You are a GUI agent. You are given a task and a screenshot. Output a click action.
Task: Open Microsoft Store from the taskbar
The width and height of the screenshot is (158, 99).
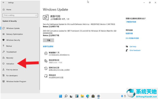(93, 96)
